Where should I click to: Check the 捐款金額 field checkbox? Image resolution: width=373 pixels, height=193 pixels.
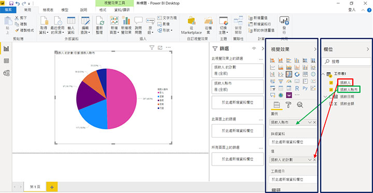coord(331,104)
